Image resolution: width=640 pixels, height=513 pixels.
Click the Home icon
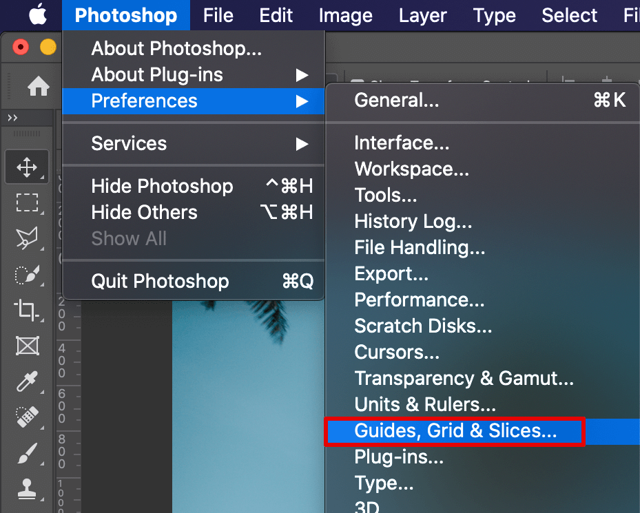(38, 86)
